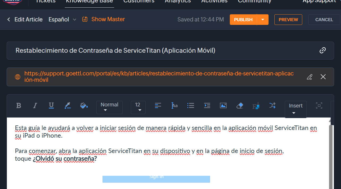
Task: Click the format painter icon
Action: pyautogui.click(x=256, y=106)
